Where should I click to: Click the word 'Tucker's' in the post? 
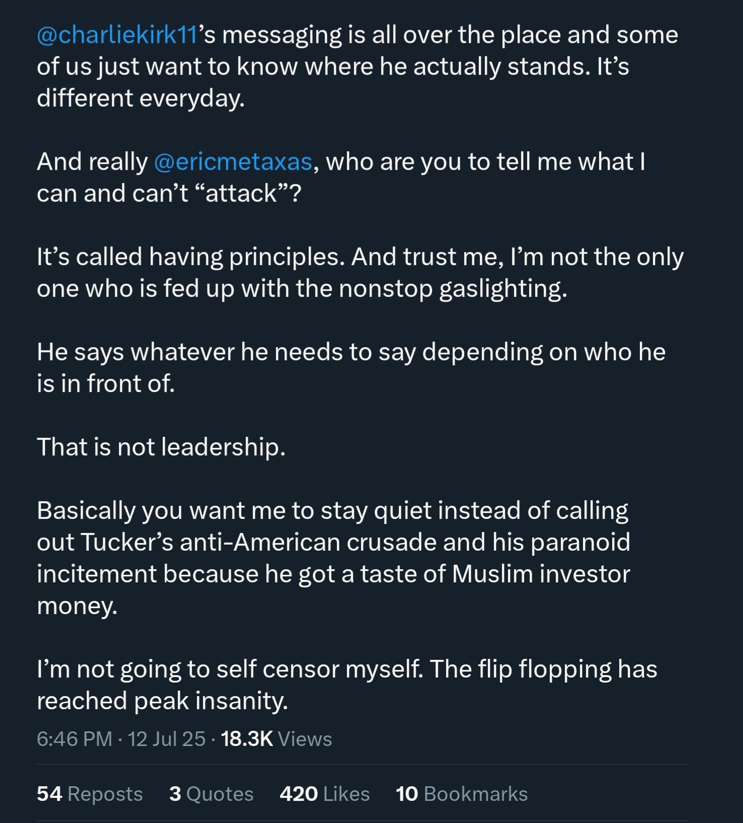(x=127, y=542)
